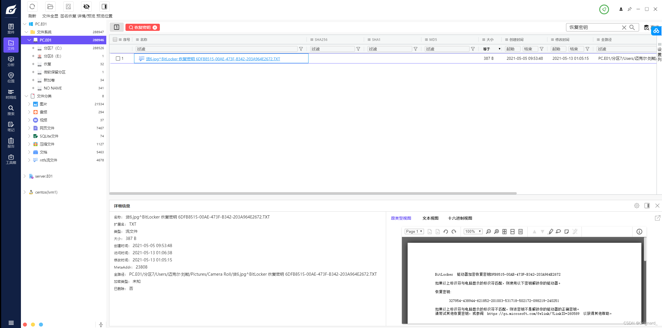
Task: Click zoom out in preview toolbar
Action: (488, 232)
